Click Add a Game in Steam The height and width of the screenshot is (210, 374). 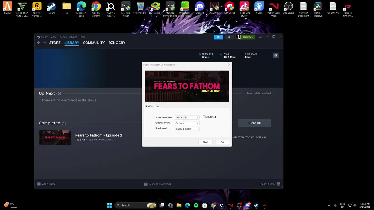click(x=46, y=184)
